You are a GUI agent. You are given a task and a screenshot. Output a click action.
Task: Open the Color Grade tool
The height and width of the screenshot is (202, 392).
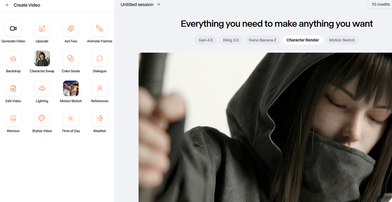(71, 59)
